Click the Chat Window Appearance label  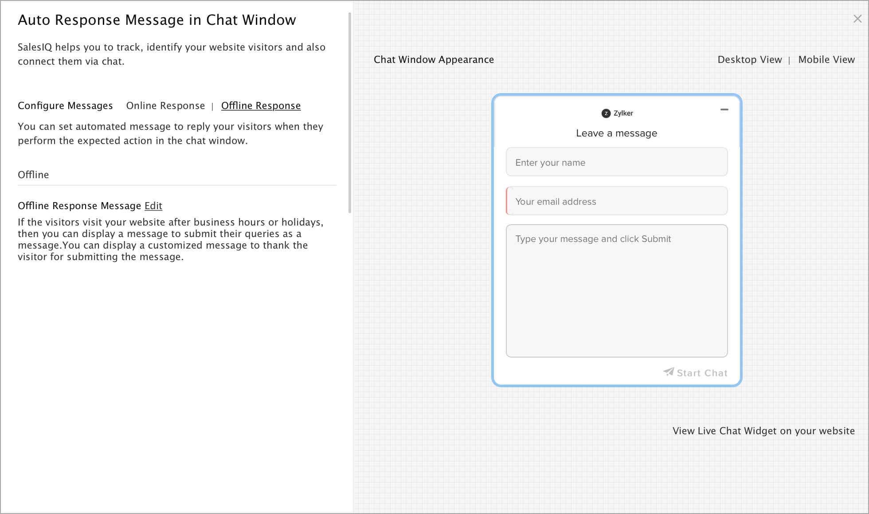[x=434, y=60]
